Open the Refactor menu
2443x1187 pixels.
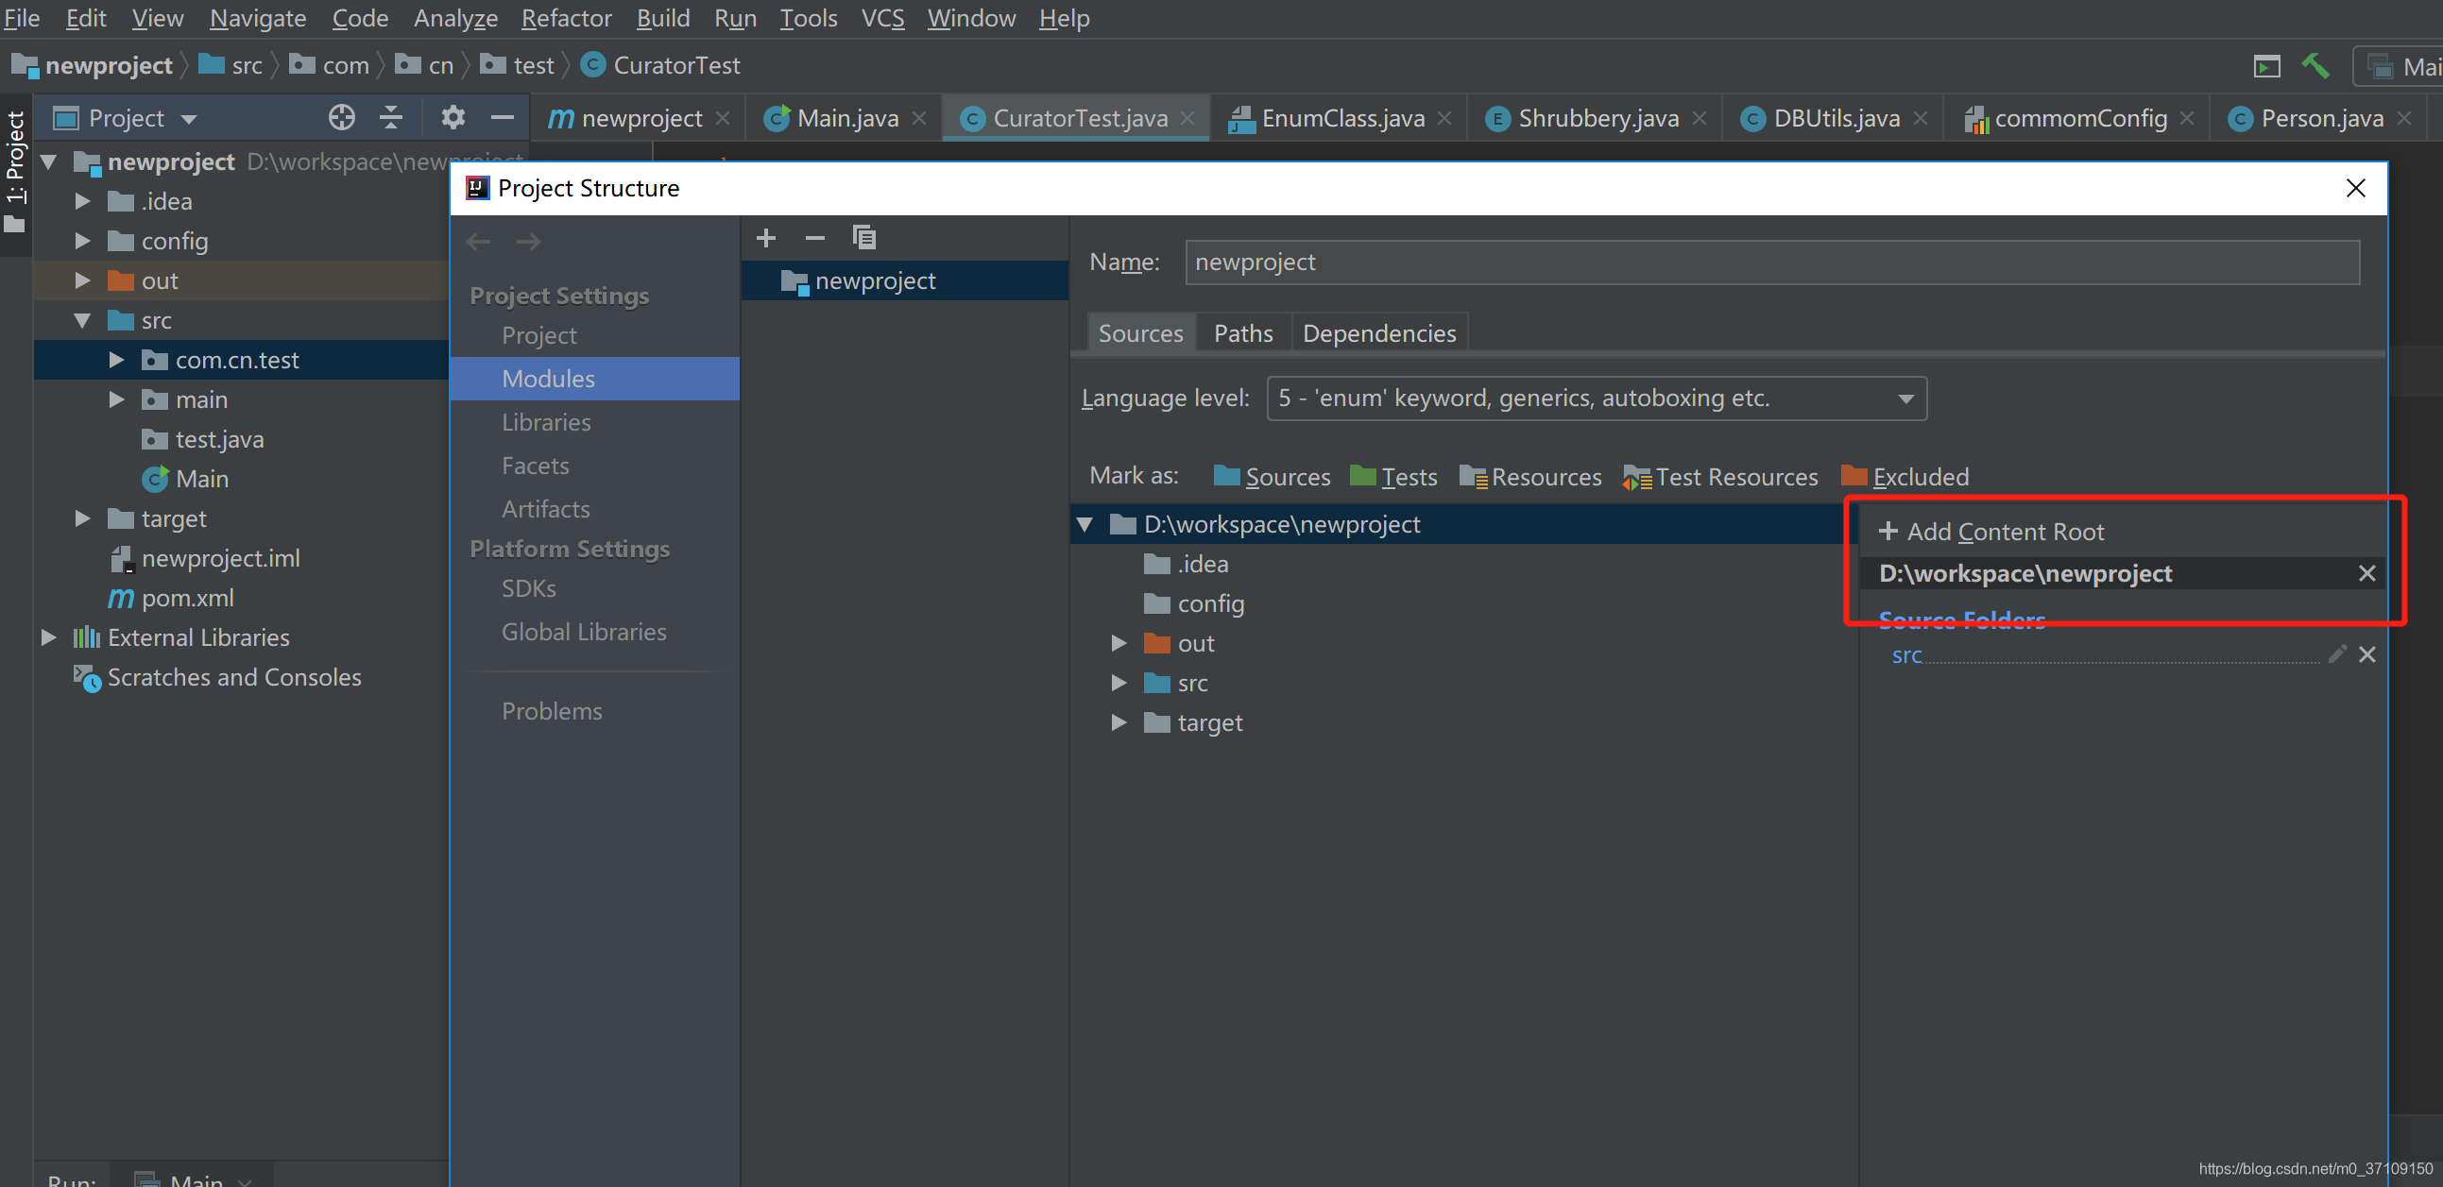(566, 18)
